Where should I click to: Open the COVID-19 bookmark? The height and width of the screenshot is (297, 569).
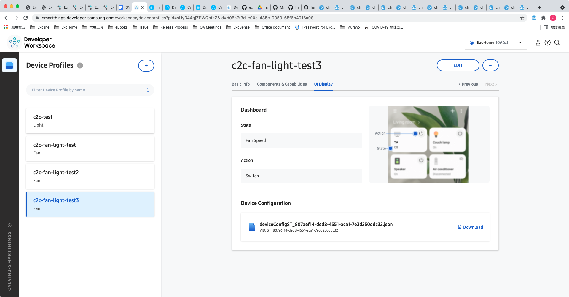point(384,27)
